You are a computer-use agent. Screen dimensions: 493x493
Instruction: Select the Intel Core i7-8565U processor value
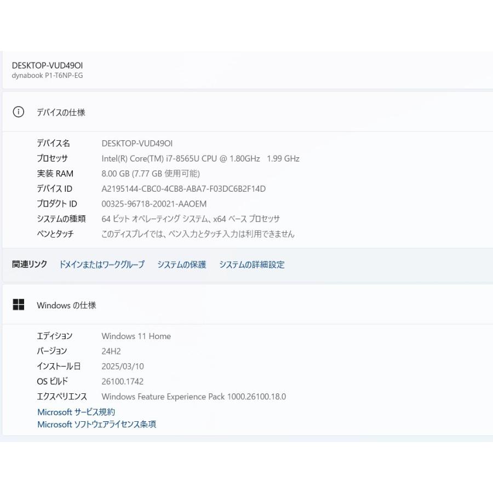(x=200, y=159)
